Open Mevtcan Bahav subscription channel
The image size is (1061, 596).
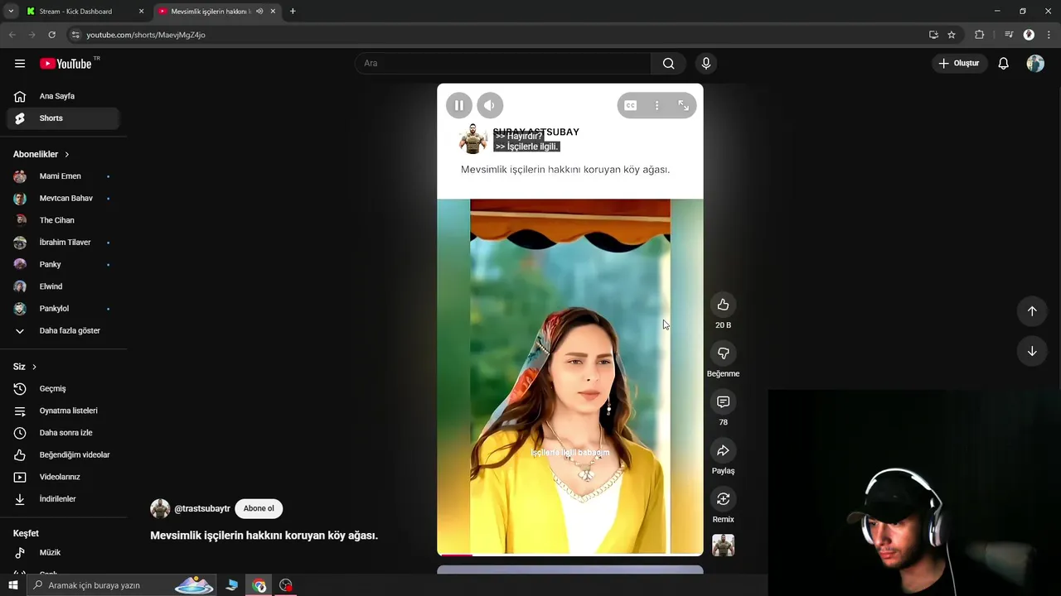(64, 199)
